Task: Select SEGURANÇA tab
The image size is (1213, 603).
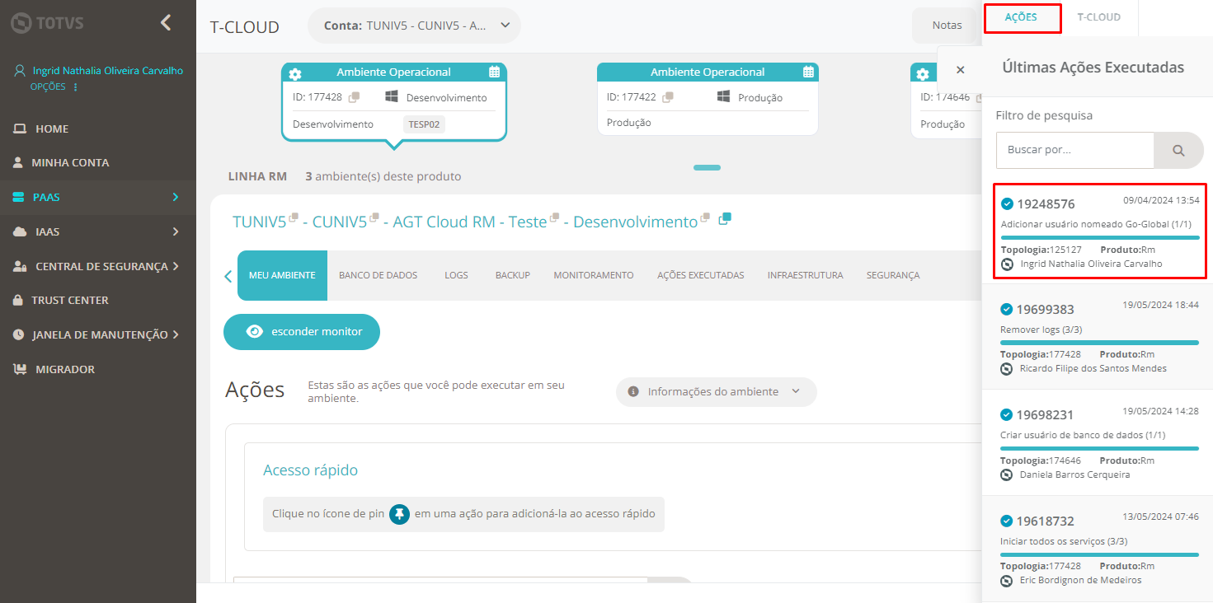Action: 893,275
